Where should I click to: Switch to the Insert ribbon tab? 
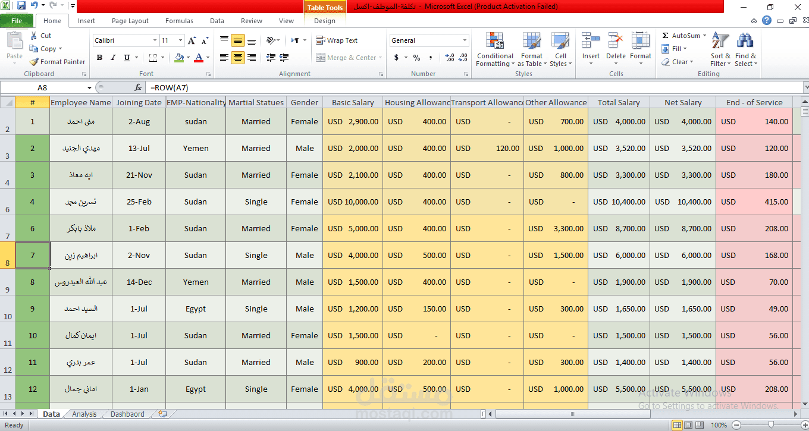click(x=86, y=21)
